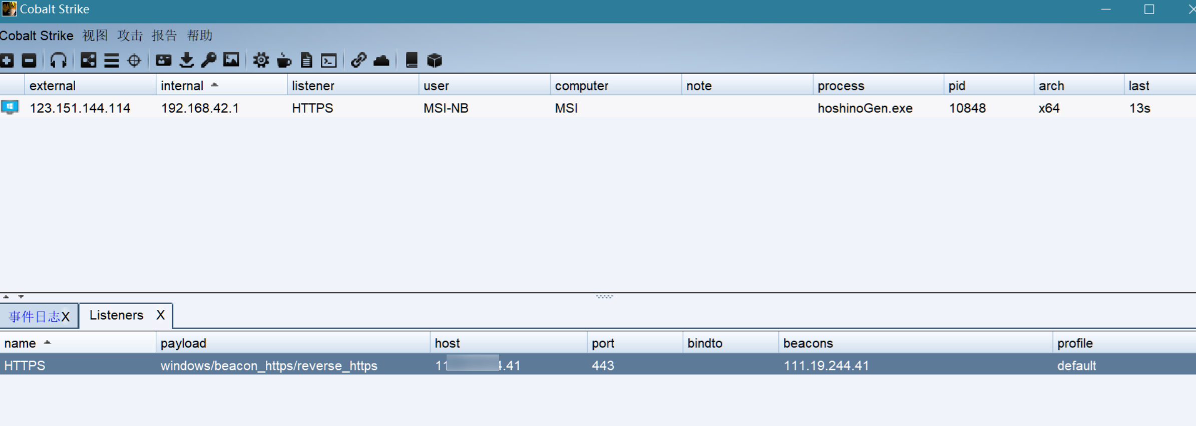Sort listeners by name column header
The width and height of the screenshot is (1196, 426).
[x=78, y=343]
